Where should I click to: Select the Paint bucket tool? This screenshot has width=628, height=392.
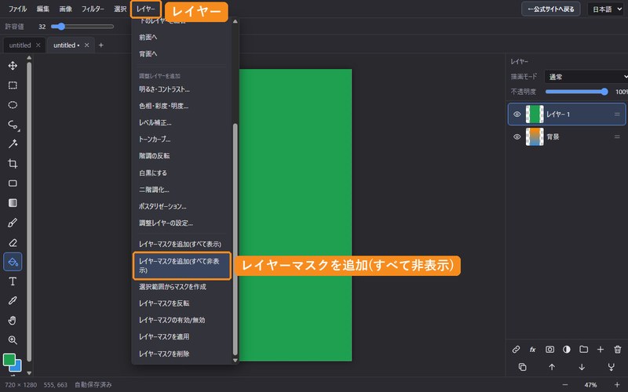pos(13,262)
